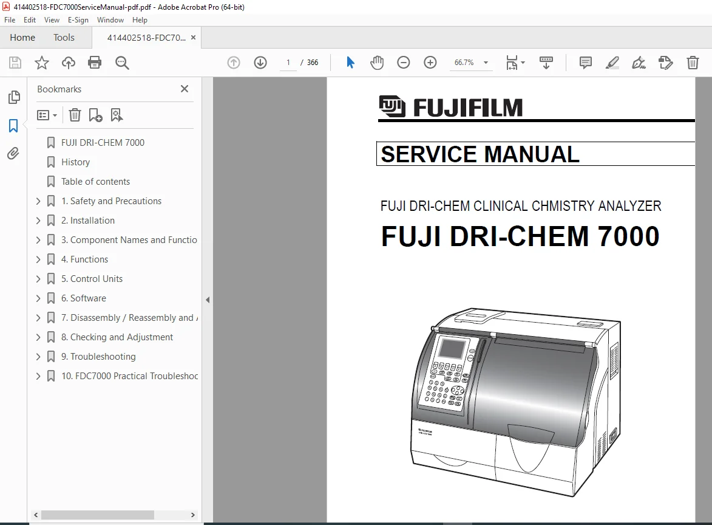Open the sign document tool

pos(639,62)
